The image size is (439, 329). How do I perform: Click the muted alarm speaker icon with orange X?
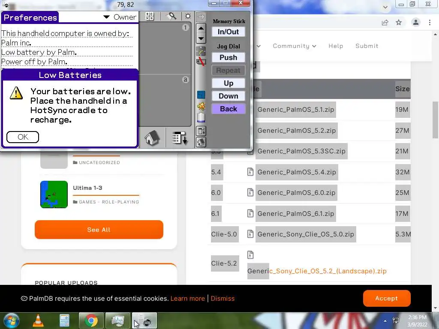point(201,106)
